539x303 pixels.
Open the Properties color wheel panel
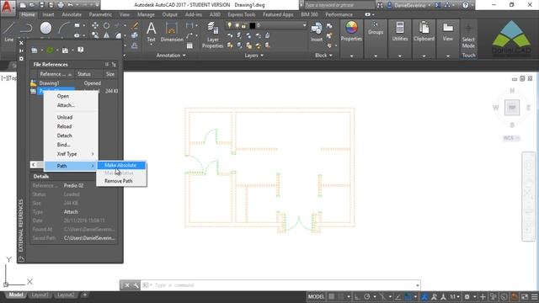(x=351, y=31)
